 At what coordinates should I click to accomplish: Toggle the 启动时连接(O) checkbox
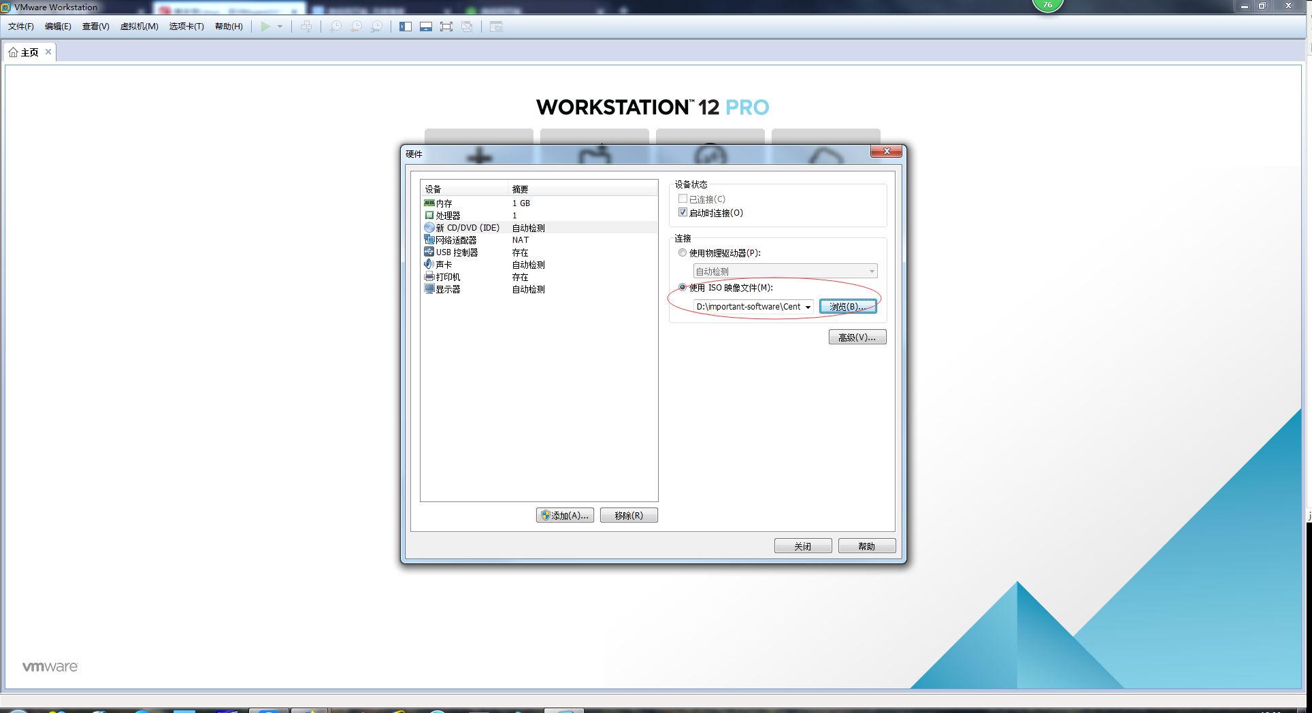pyautogui.click(x=683, y=212)
